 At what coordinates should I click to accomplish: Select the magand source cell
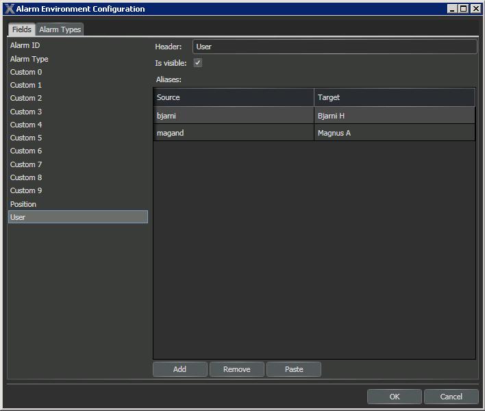point(234,133)
